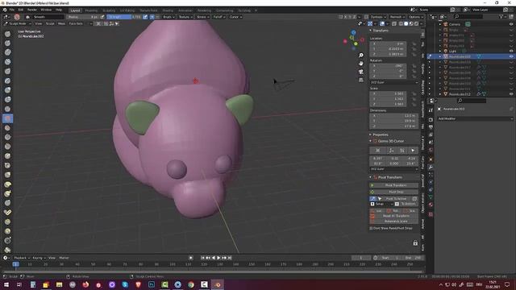Toggle Camera visibility eye in outliner
Screen dimensions: 516x290
pos(511,24)
